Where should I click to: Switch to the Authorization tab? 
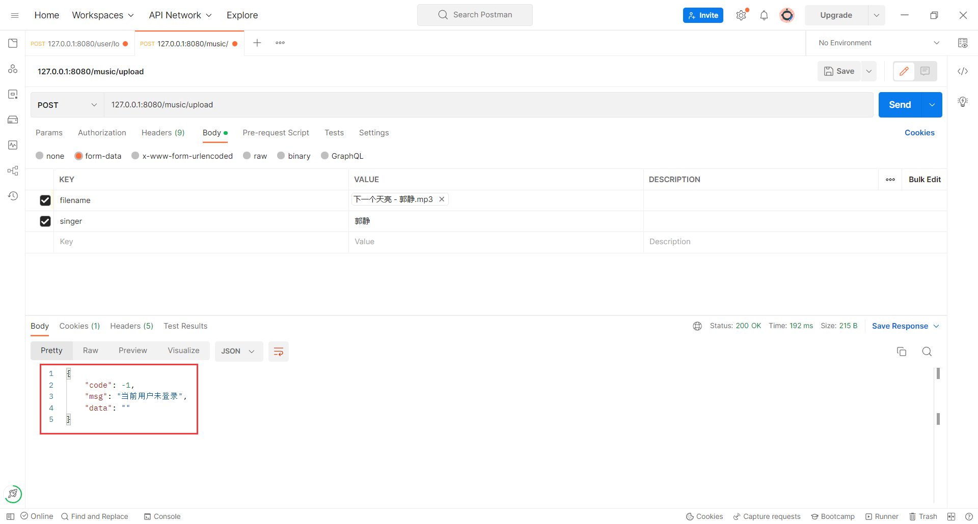tap(102, 133)
